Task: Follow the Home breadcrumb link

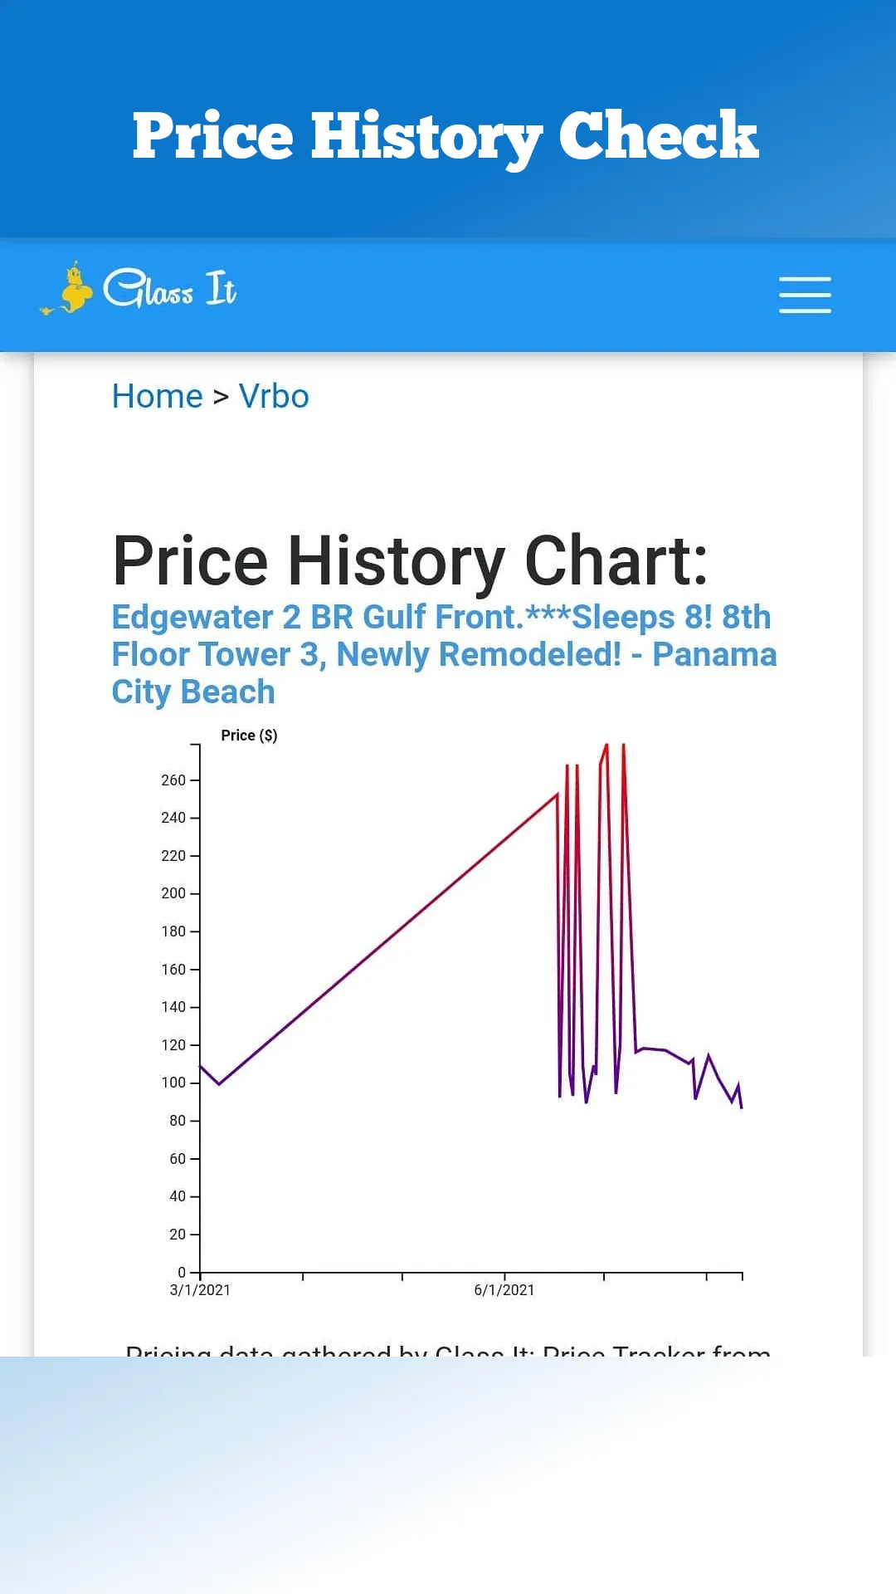Action: coord(158,396)
